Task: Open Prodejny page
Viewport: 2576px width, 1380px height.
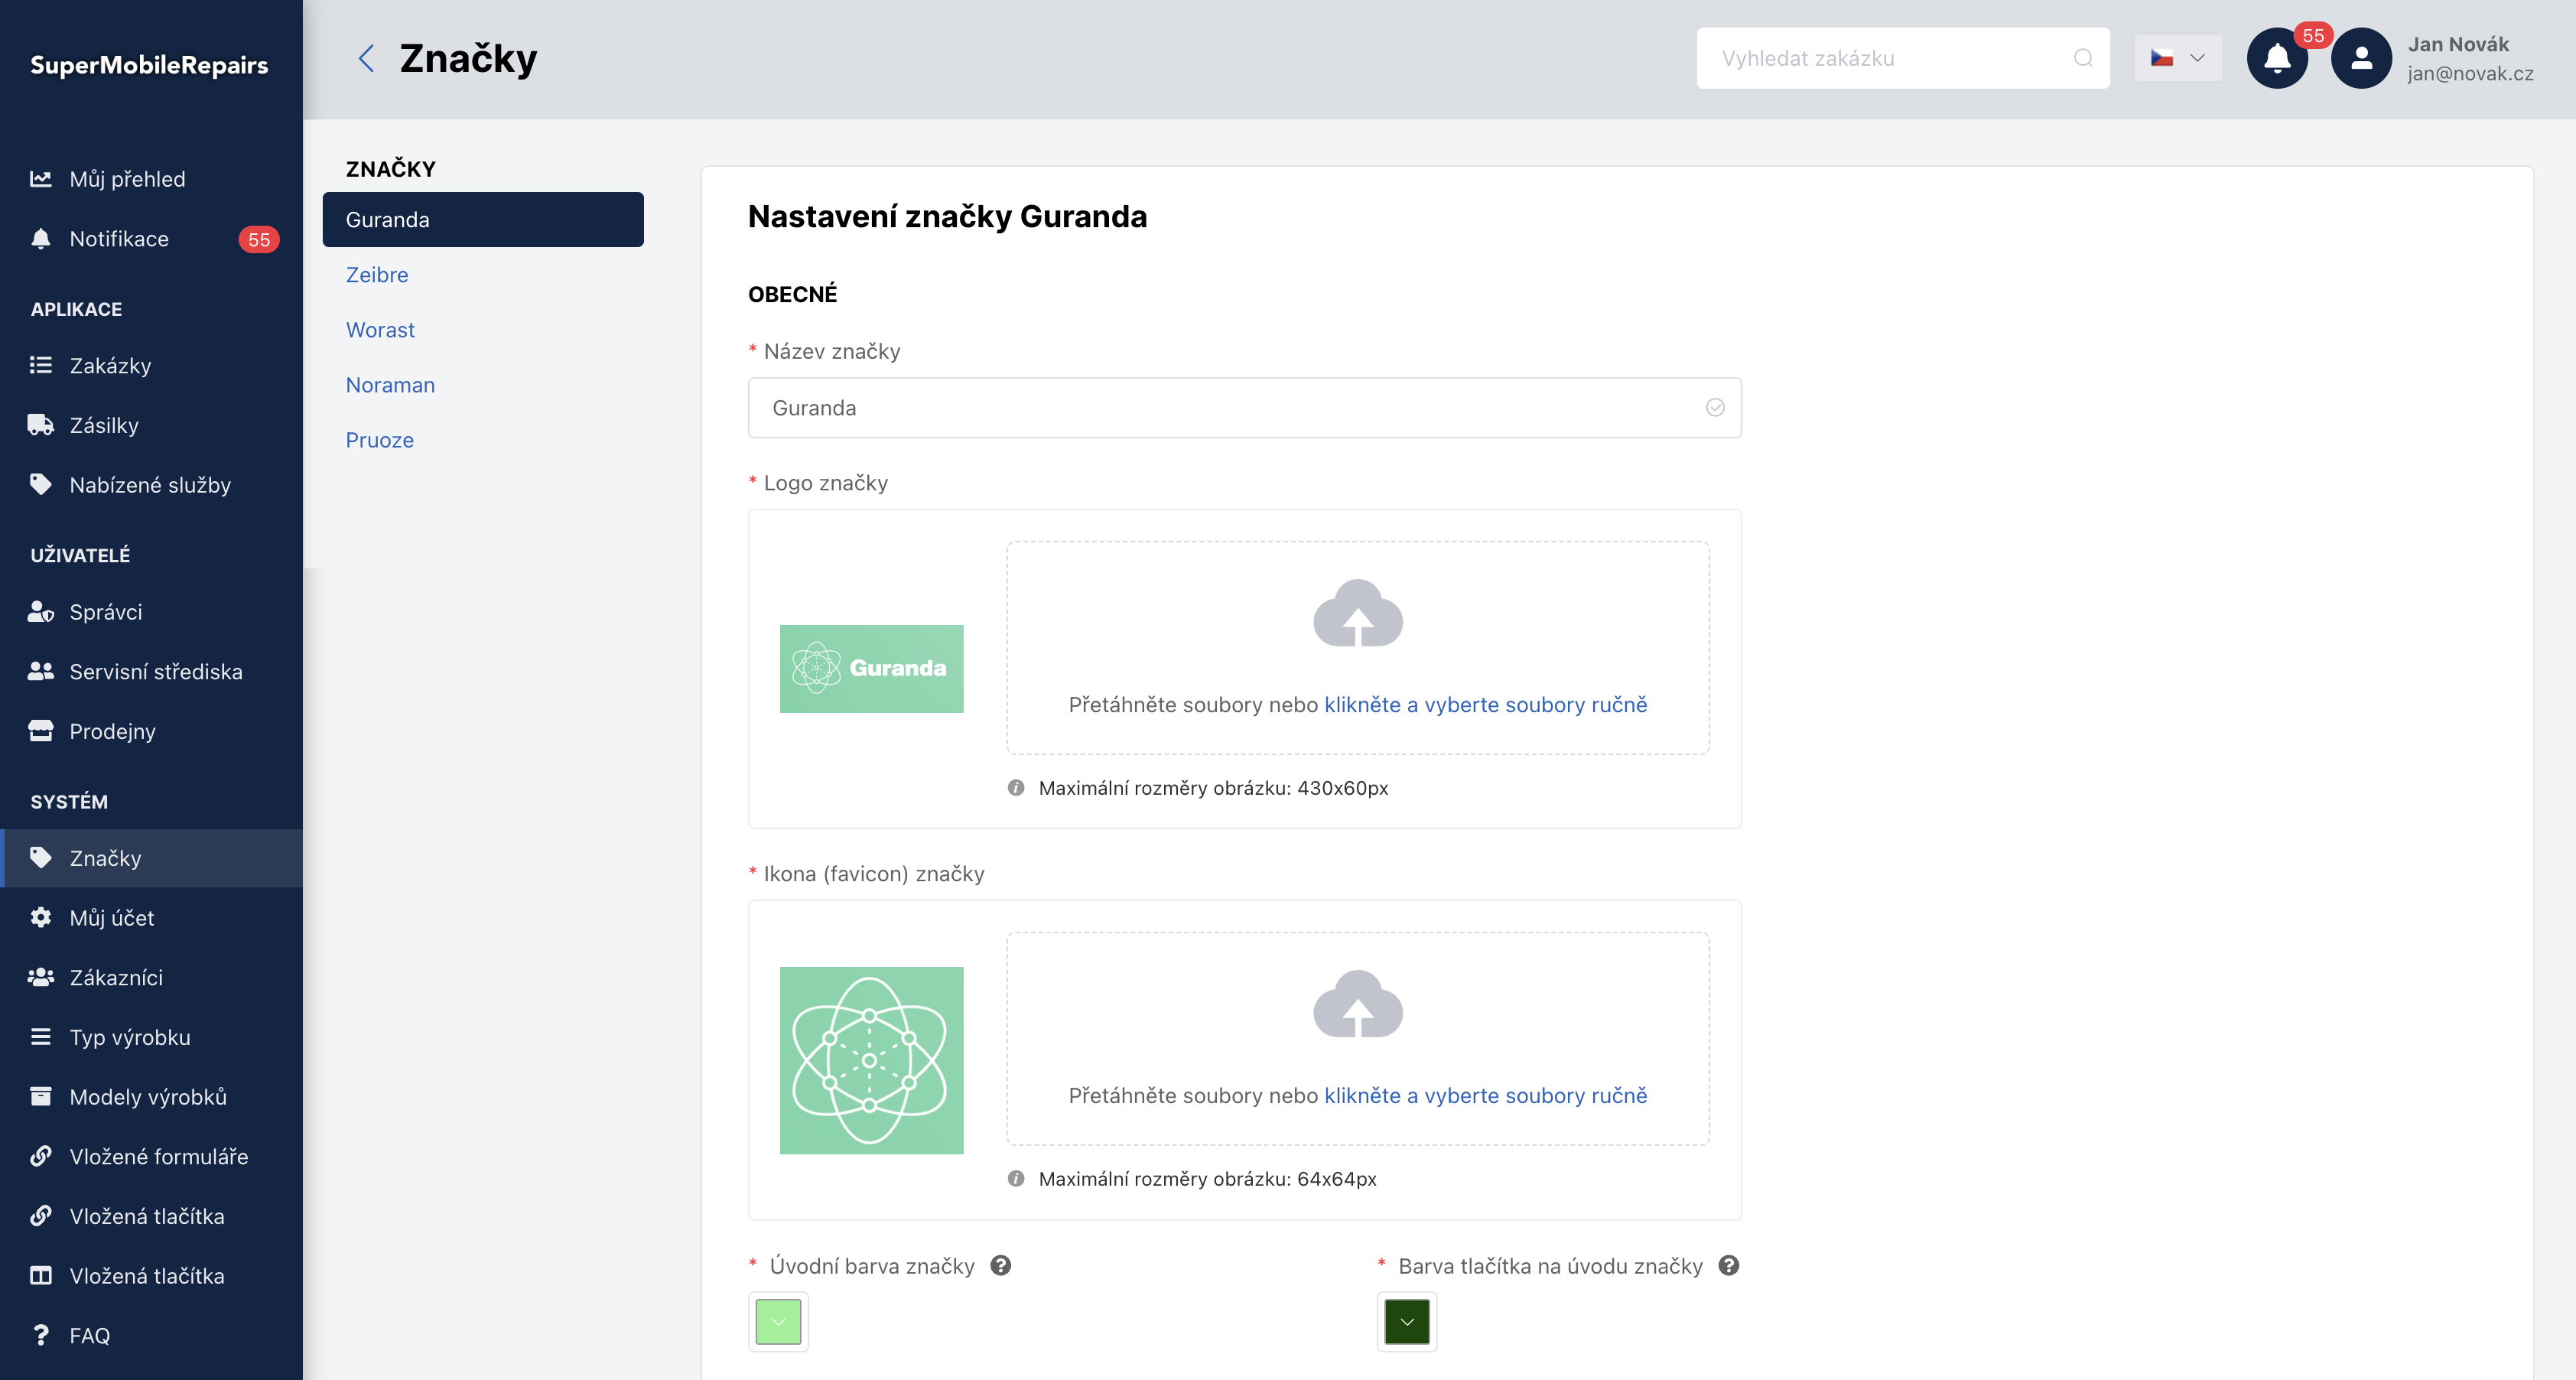Action: tap(151, 731)
